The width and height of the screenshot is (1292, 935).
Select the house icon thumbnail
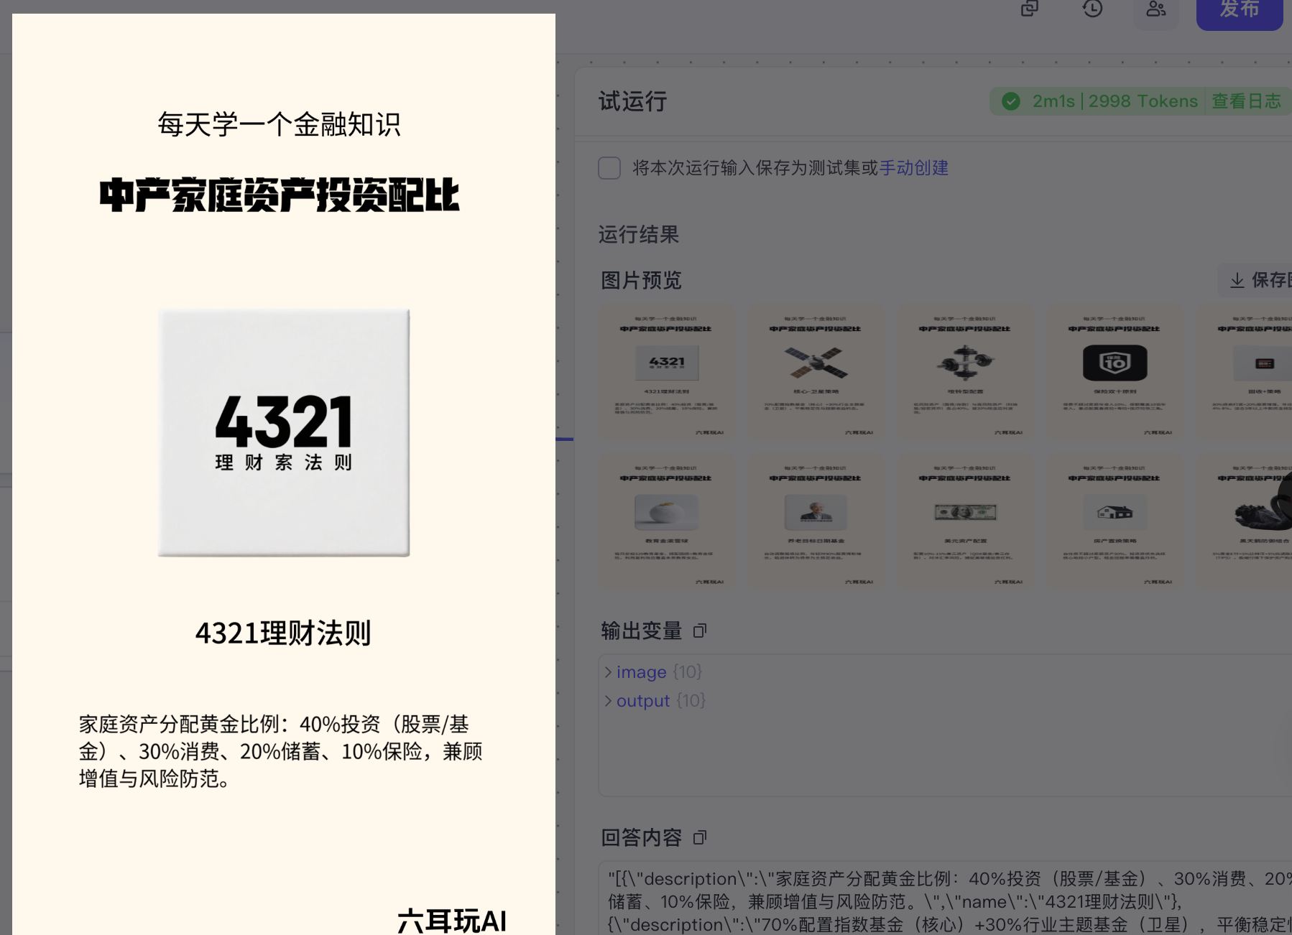coord(1115,521)
